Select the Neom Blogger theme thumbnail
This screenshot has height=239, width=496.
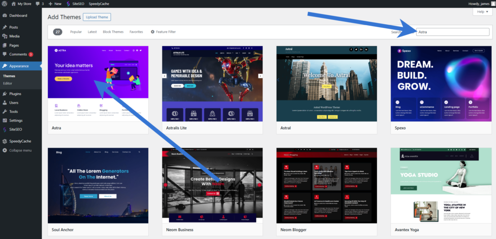point(327,186)
